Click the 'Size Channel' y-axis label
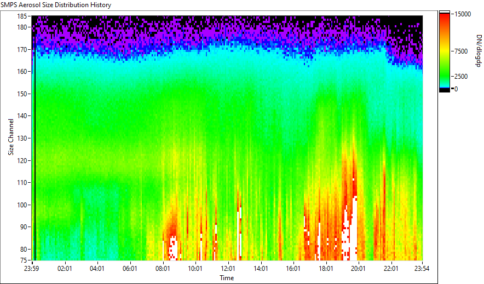The width and height of the screenshot is (484, 284). point(11,137)
